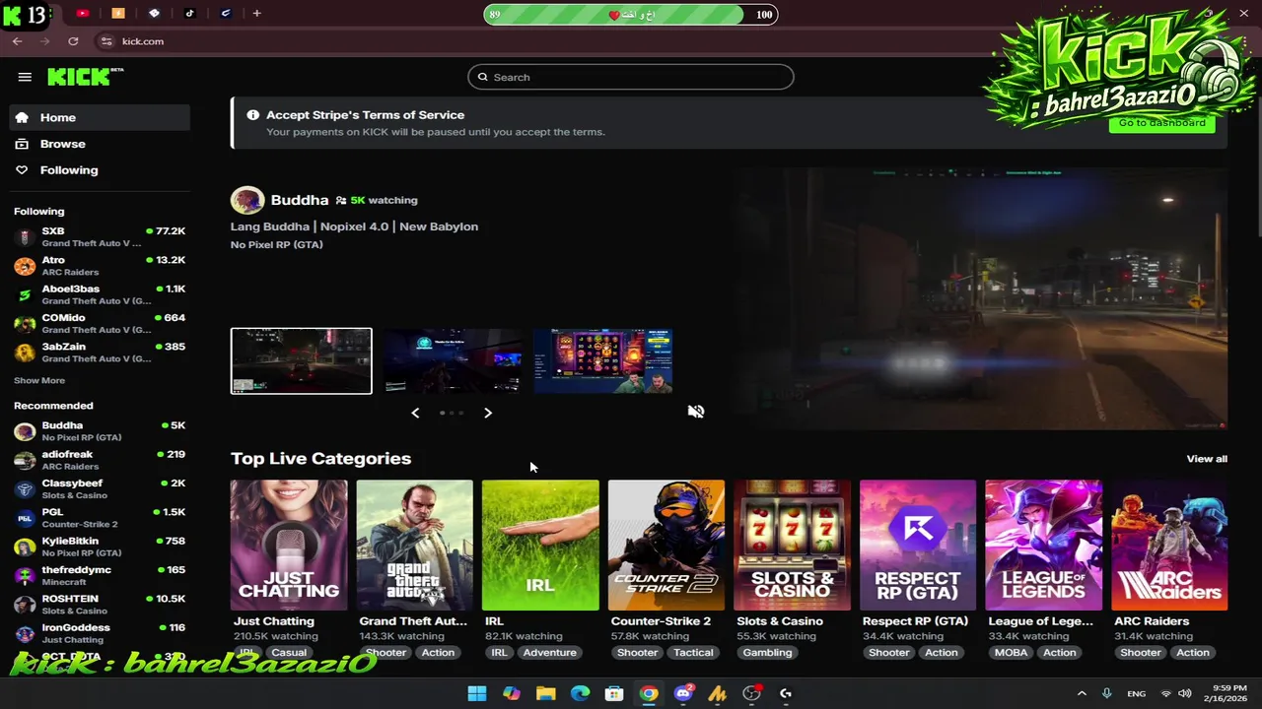Open Buddha entry in Recommended list
Image resolution: width=1262 pixels, height=709 pixels.
(100, 431)
